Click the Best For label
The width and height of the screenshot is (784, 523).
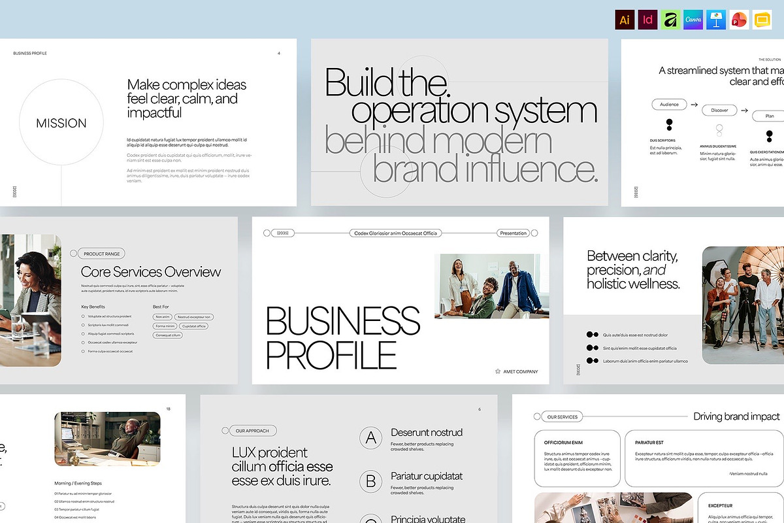point(161,307)
